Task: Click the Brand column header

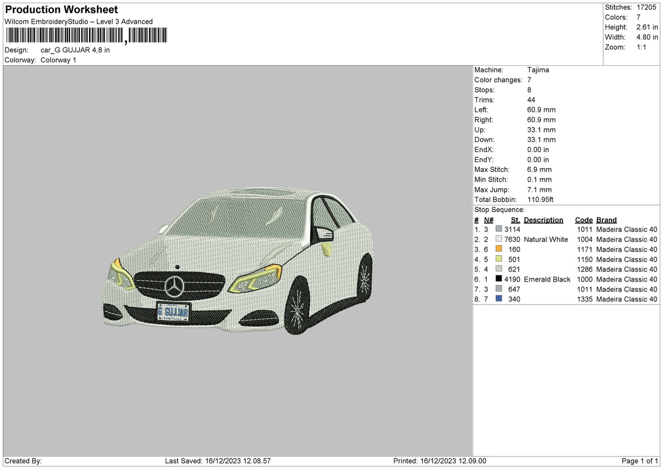Action: click(x=606, y=220)
